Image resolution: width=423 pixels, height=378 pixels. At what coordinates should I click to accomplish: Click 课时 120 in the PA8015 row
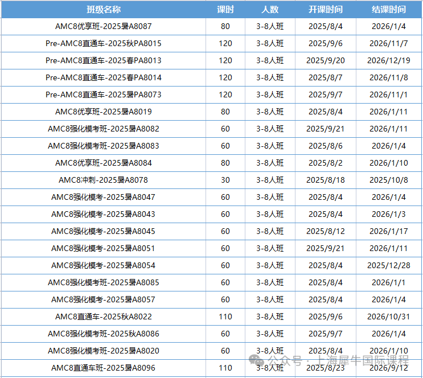[225, 43]
